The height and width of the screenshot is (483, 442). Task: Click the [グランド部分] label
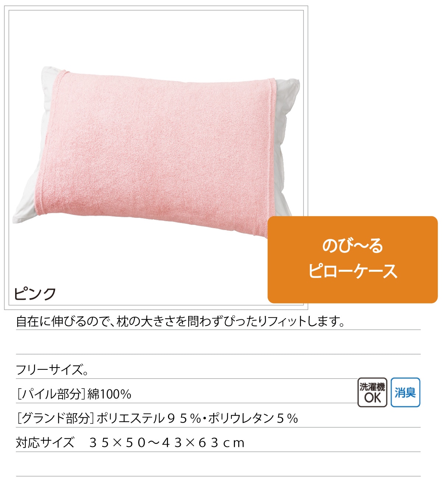pyautogui.click(x=56, y=418)
